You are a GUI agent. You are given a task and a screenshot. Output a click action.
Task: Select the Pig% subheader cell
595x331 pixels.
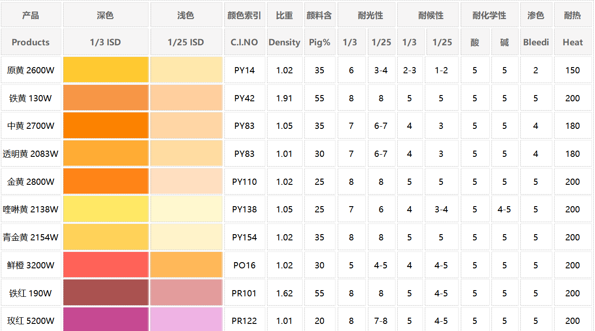pyautogui.click(x=320, y=42)
